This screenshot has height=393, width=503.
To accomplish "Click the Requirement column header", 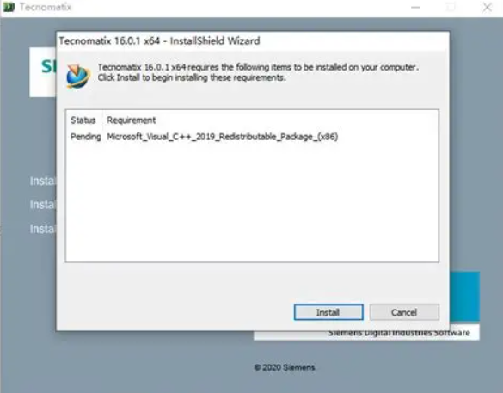I will coord(132,120).
